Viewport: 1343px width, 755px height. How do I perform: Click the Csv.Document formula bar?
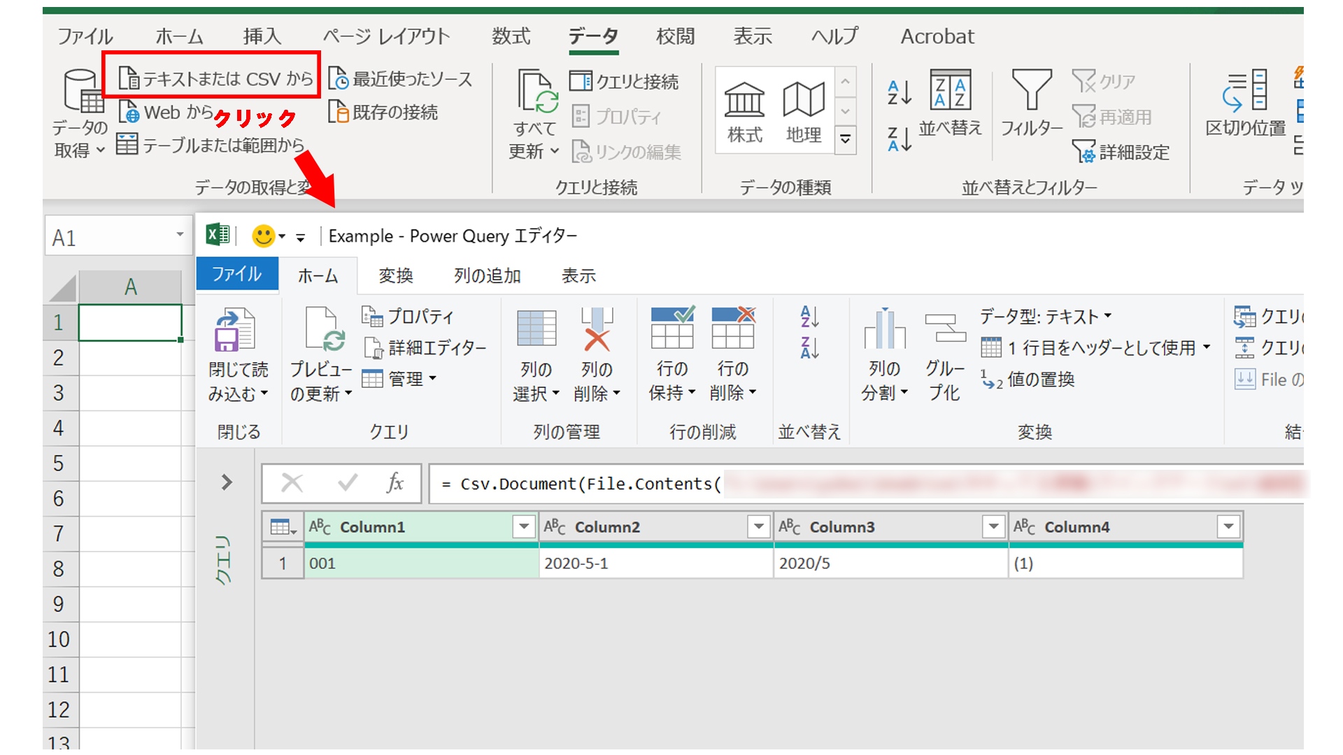click(x=866, y=484)
